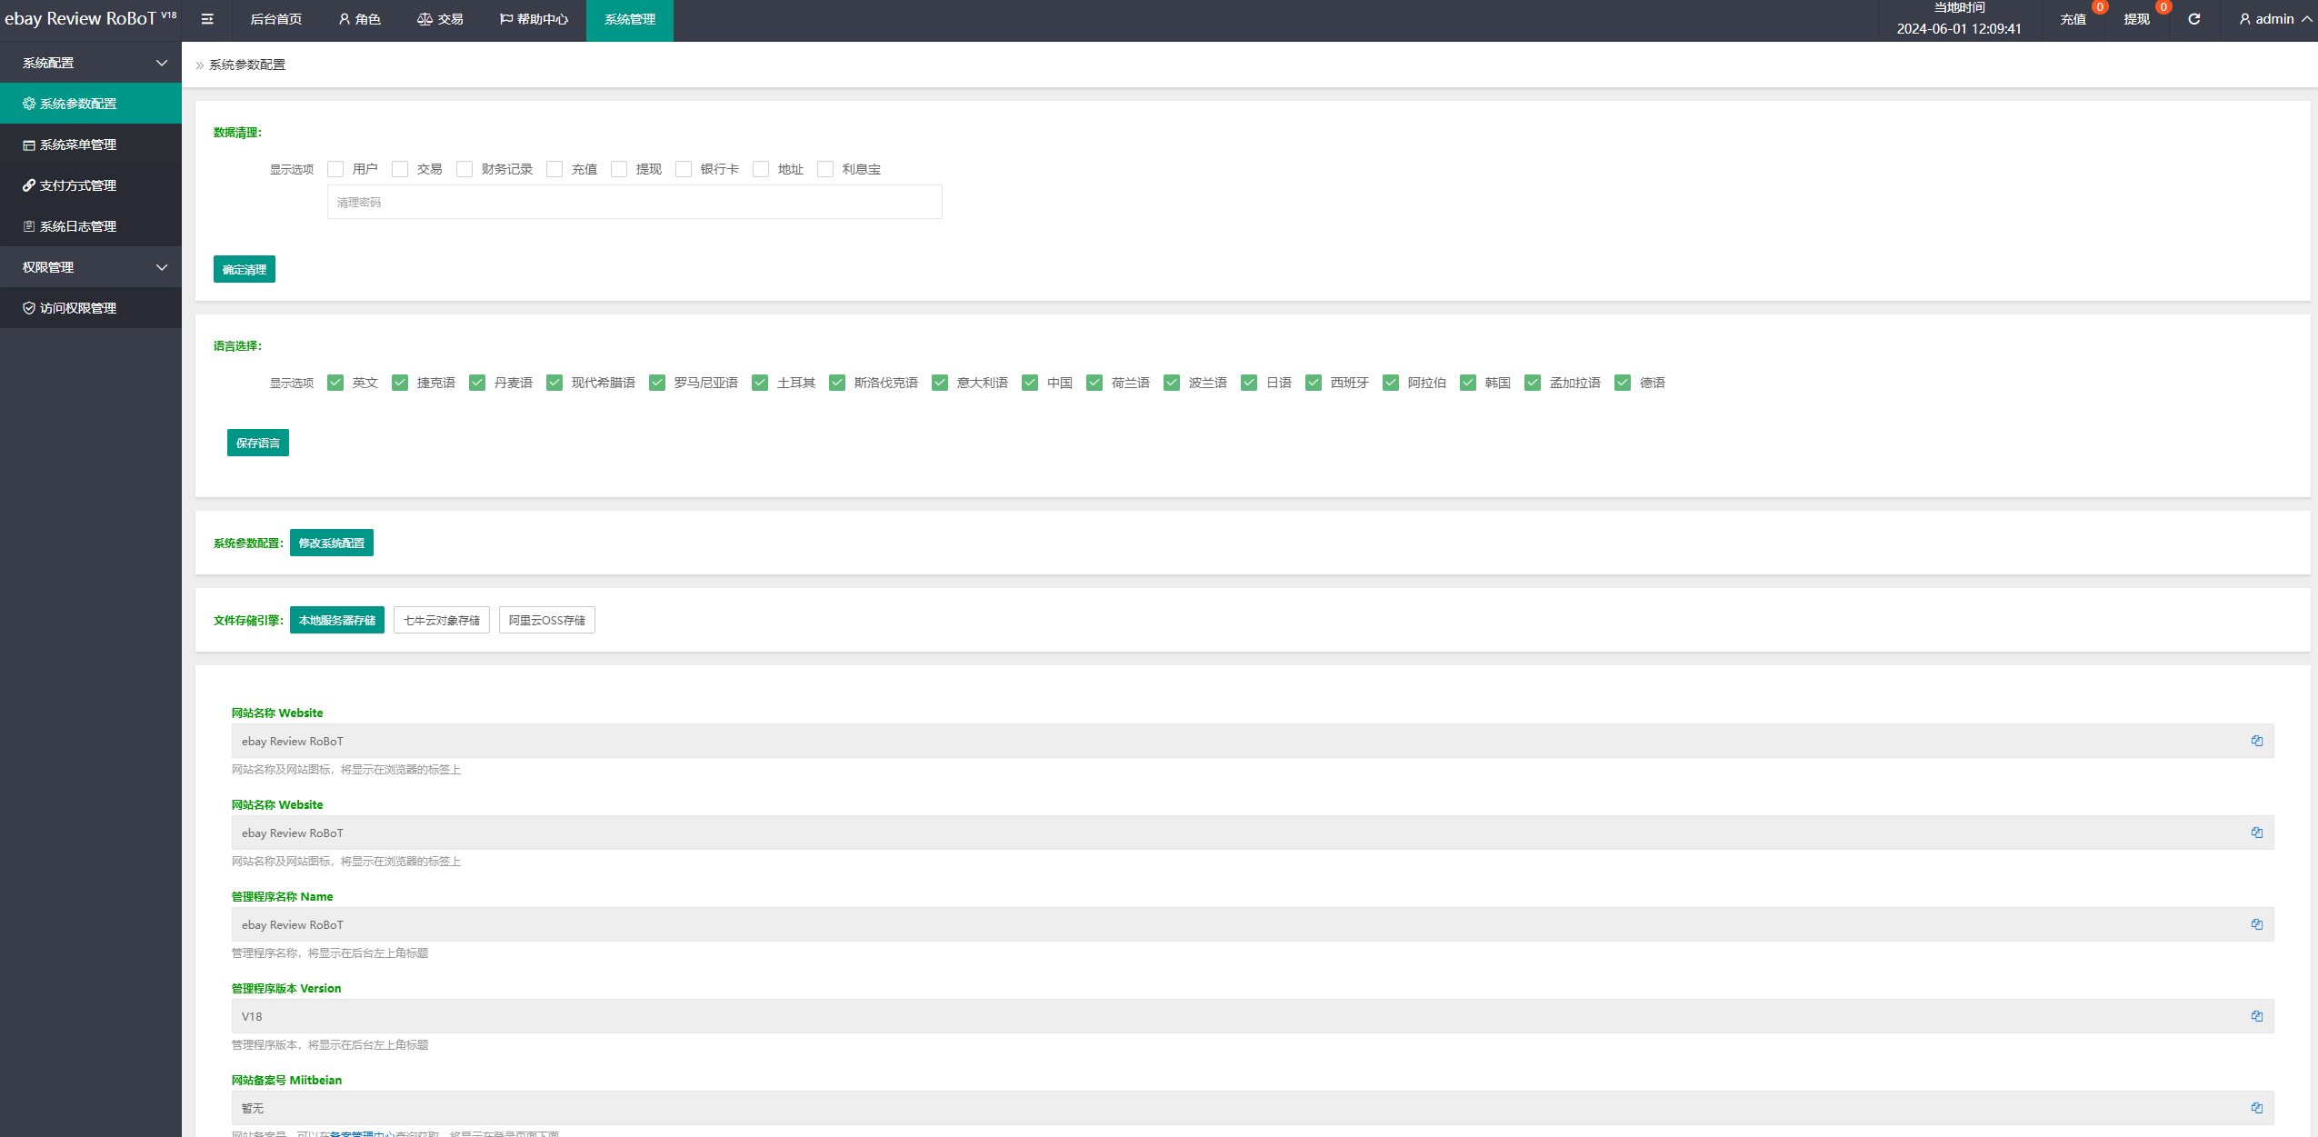Select 七牛云对象存储 storage engine
This screenshot has height=1137, width=2318.
pyautogui.click(x=441, y=620)
